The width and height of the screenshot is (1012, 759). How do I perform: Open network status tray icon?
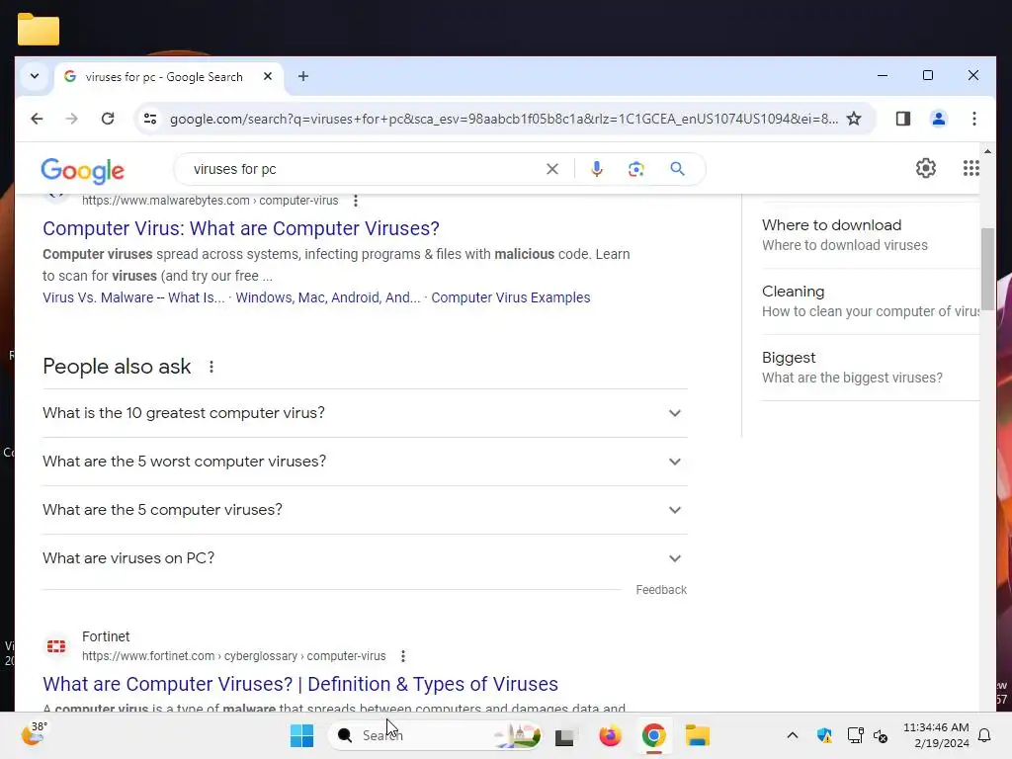point(855,735)
